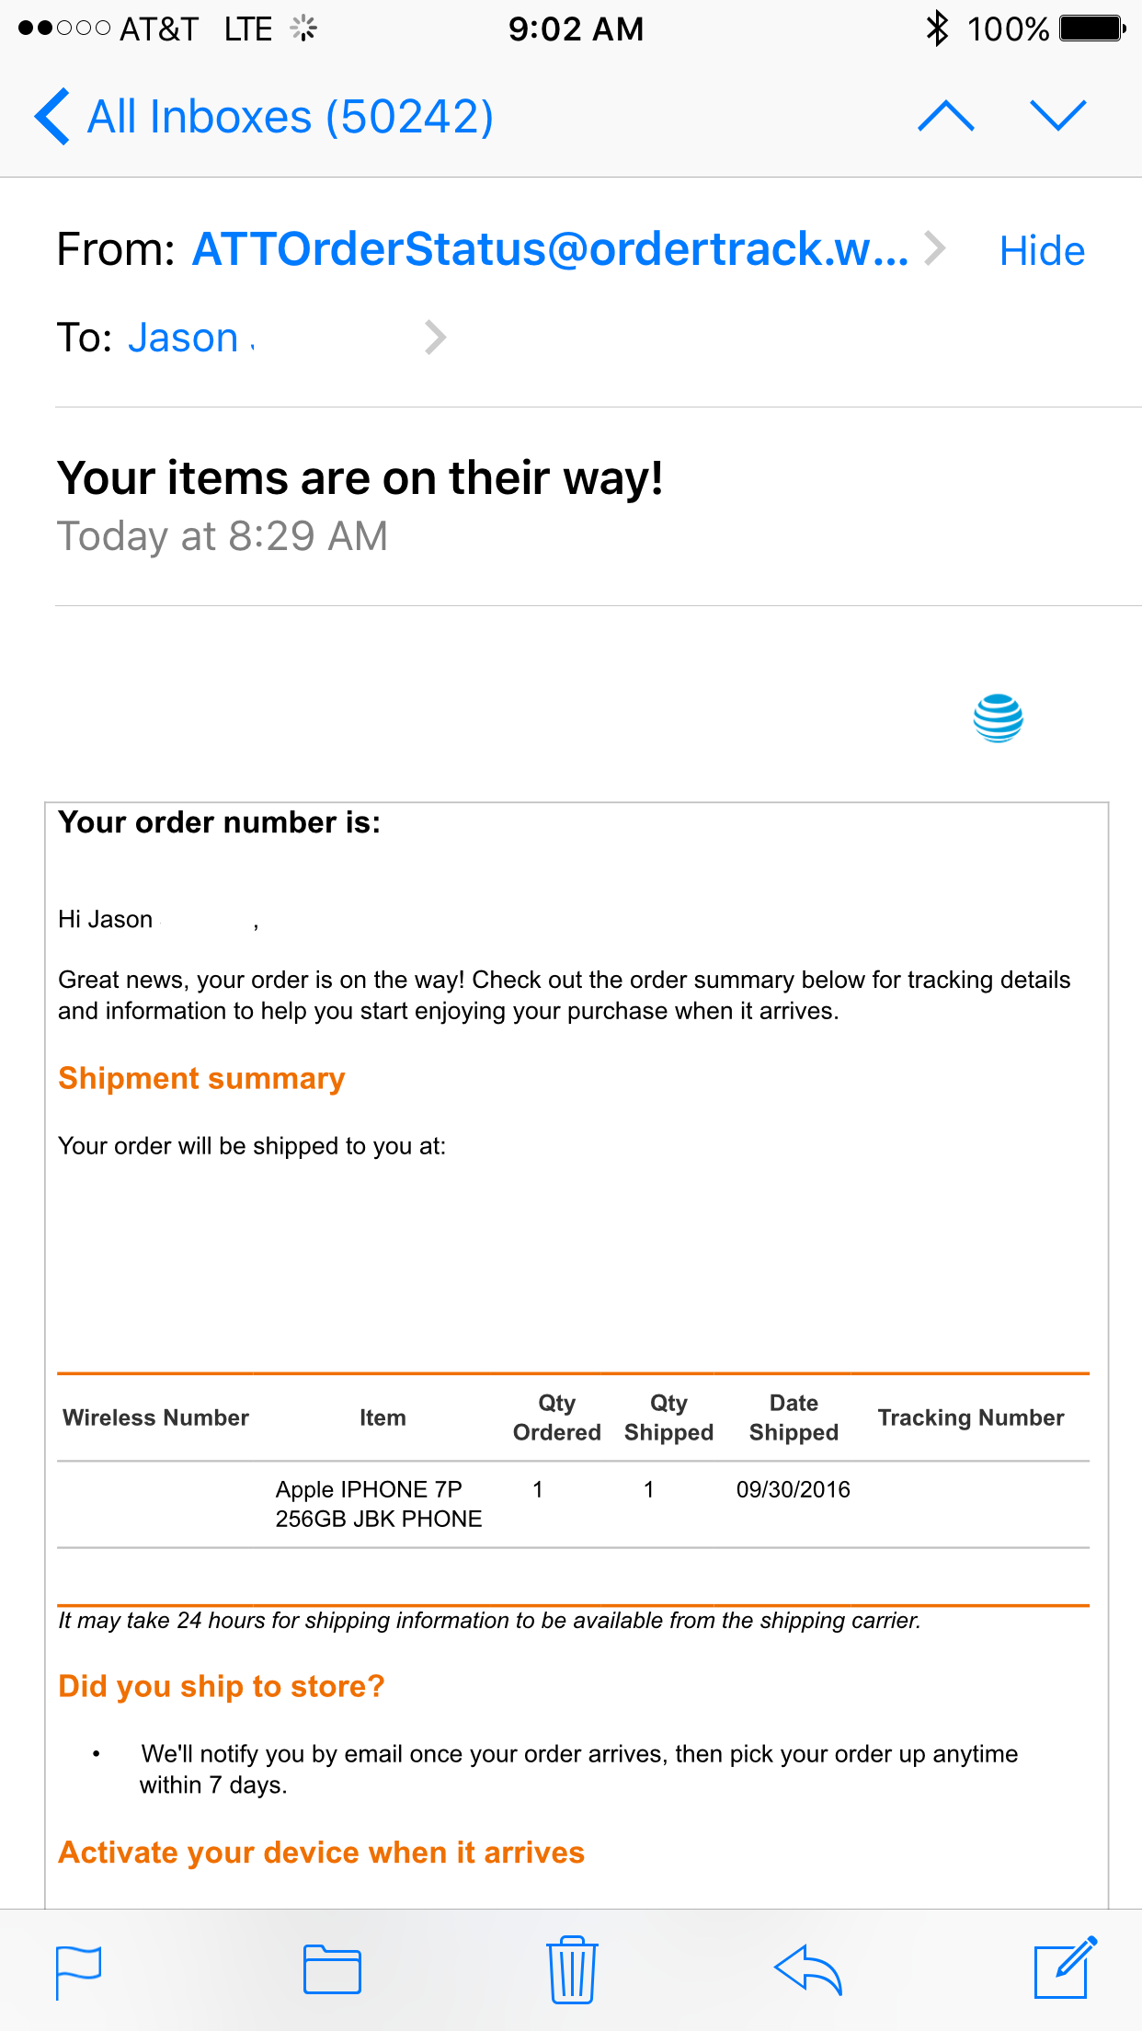Tap the Bluetooth status icon
Image resolution: width=1142 pixels, height=2031 pixels.
point(937,29)
